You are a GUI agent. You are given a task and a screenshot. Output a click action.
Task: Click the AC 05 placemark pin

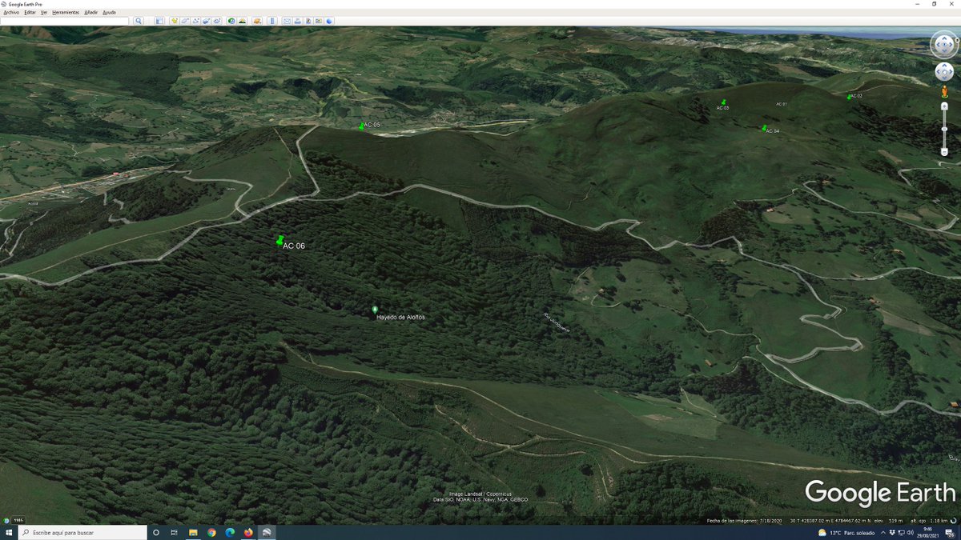(361, 126)
